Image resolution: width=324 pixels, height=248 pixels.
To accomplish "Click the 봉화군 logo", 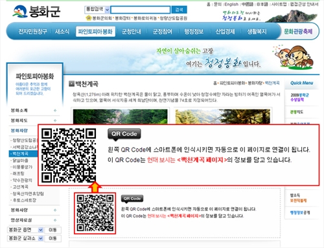I will [36, 11].
